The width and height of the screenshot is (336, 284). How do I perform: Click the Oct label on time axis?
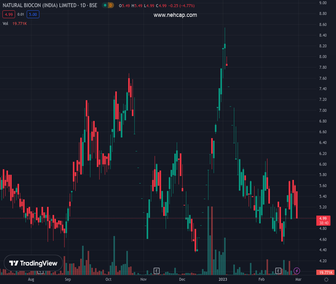pyautogui.click(x=108, y=280)
